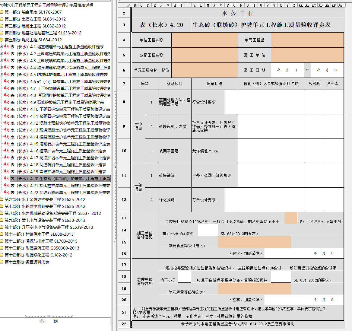The width and height of the screenshot is (352, 331).
Task: Select row header 10 in the spreadsheet
Action: pos(124,151)
